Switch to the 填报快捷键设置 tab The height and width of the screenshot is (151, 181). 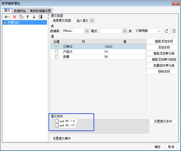coord(40,11)
